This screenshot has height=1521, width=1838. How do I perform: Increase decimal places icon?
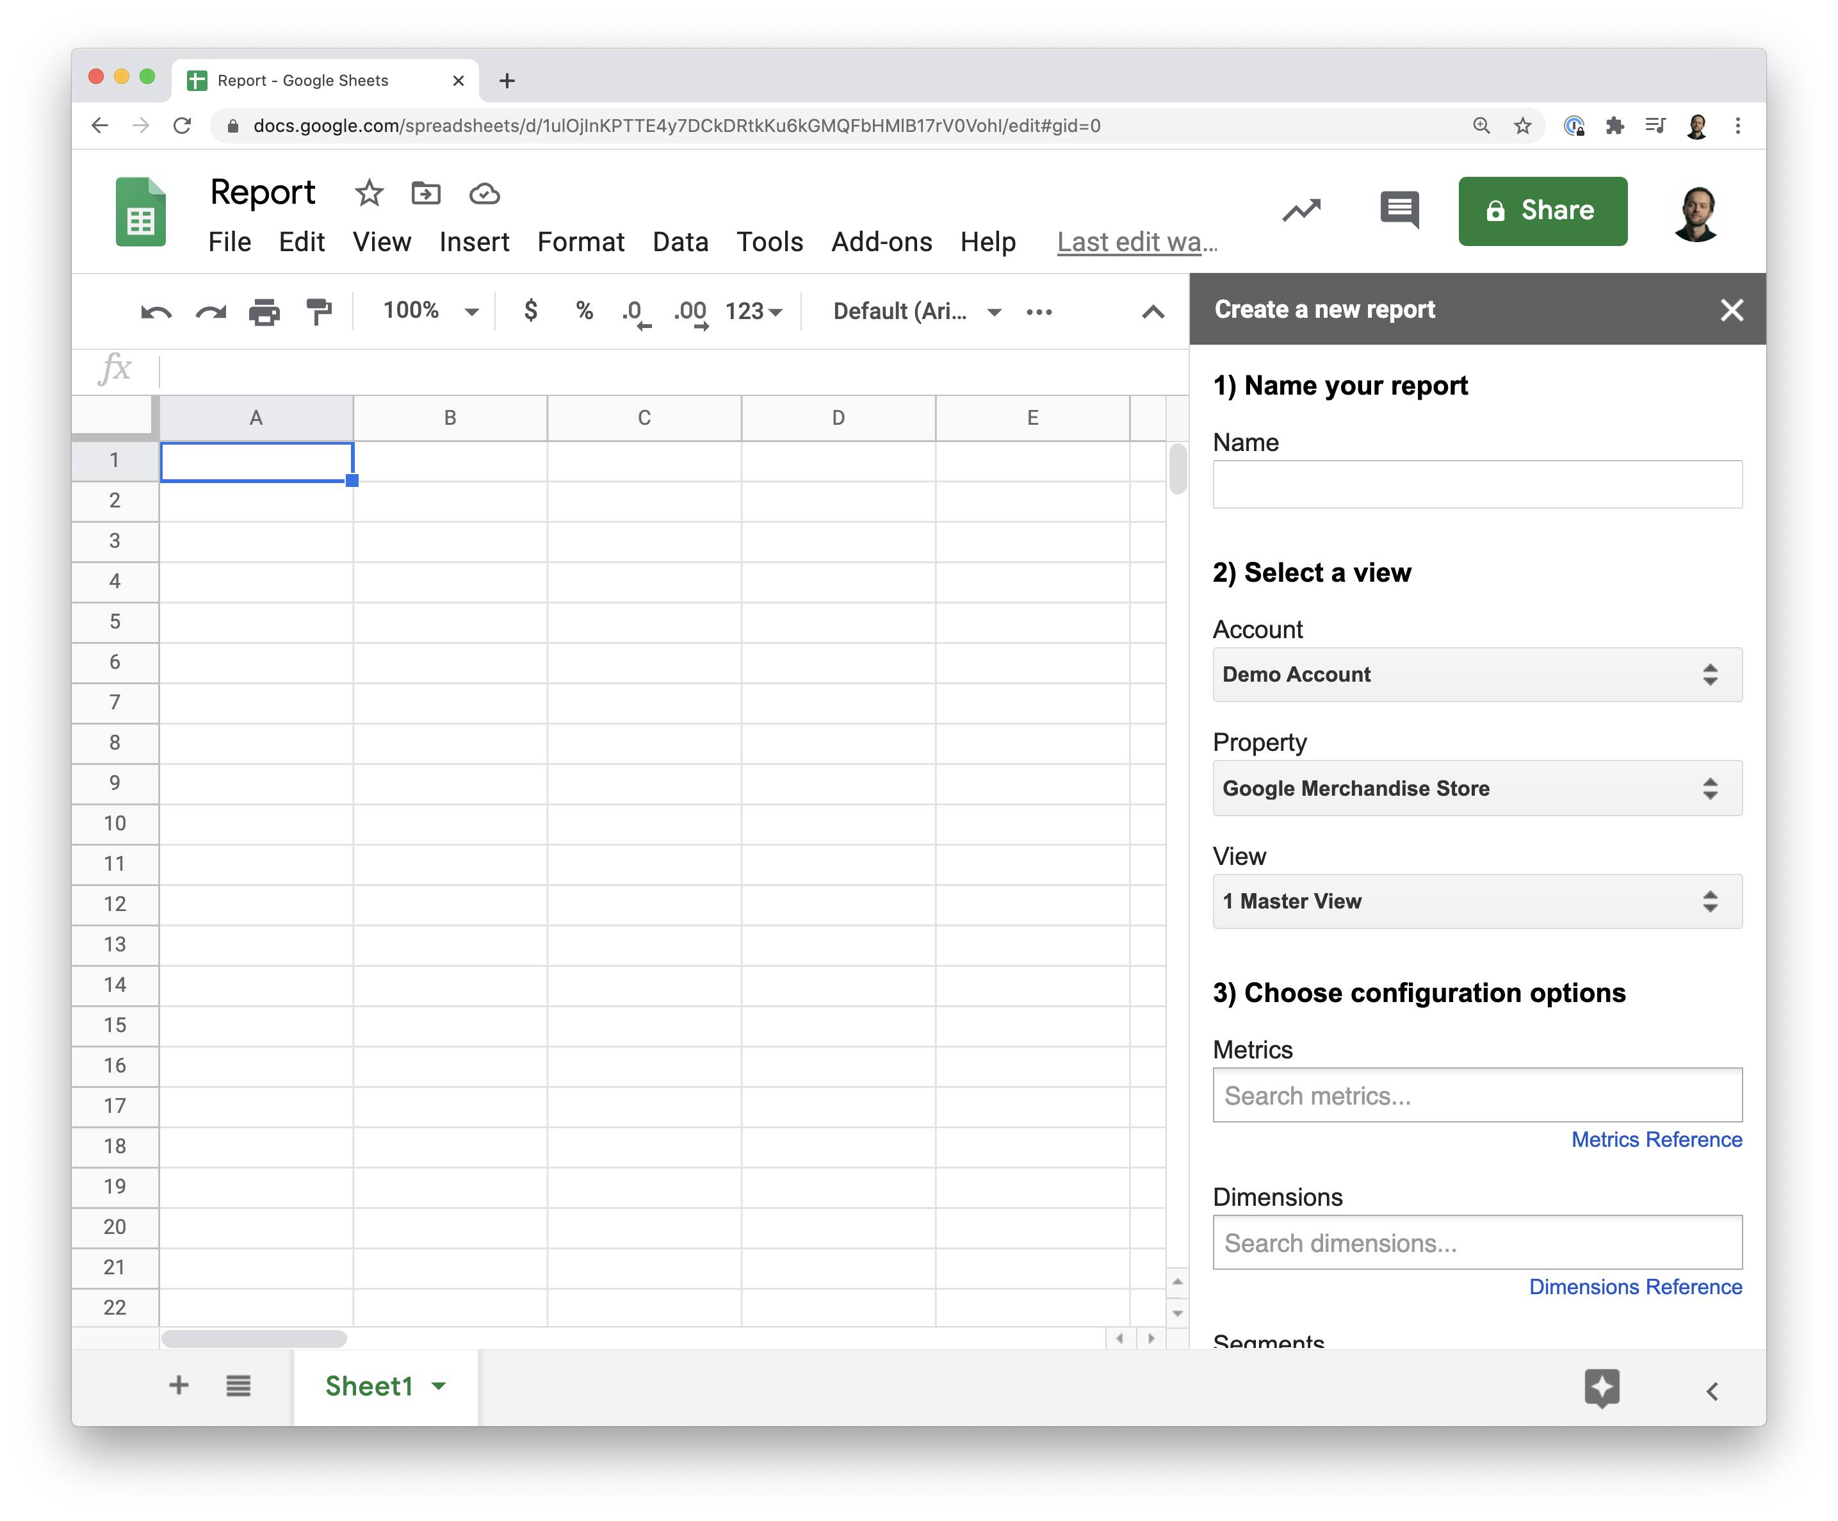(x=690, y=313)
